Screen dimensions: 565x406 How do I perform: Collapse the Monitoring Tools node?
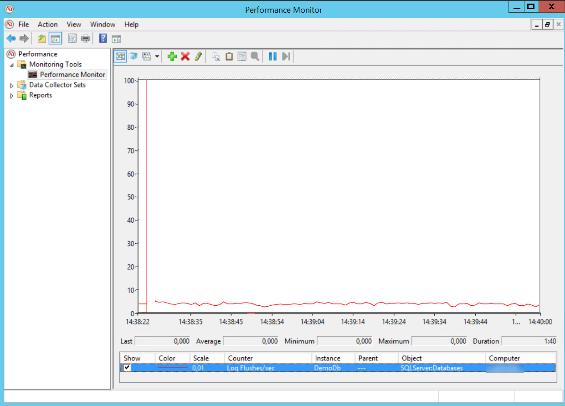click(x=12, y=65)
